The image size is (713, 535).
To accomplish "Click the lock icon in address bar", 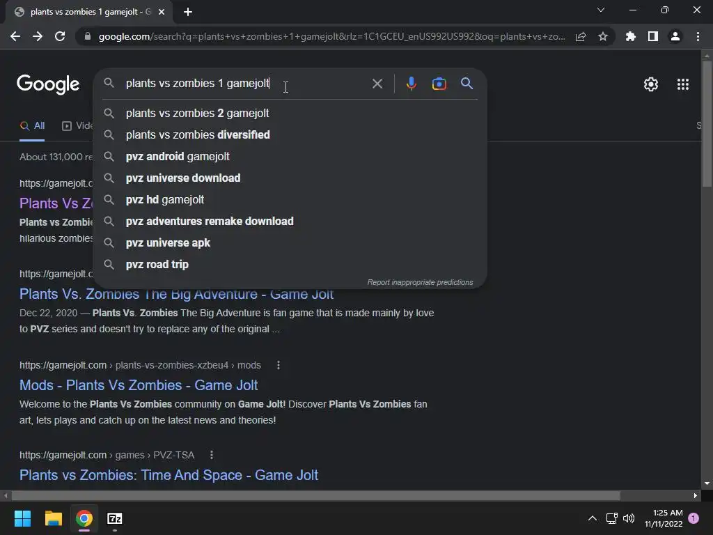I will (x=88, y=36).
